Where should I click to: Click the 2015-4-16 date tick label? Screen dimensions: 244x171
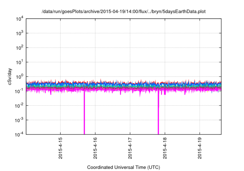point(95,148)
